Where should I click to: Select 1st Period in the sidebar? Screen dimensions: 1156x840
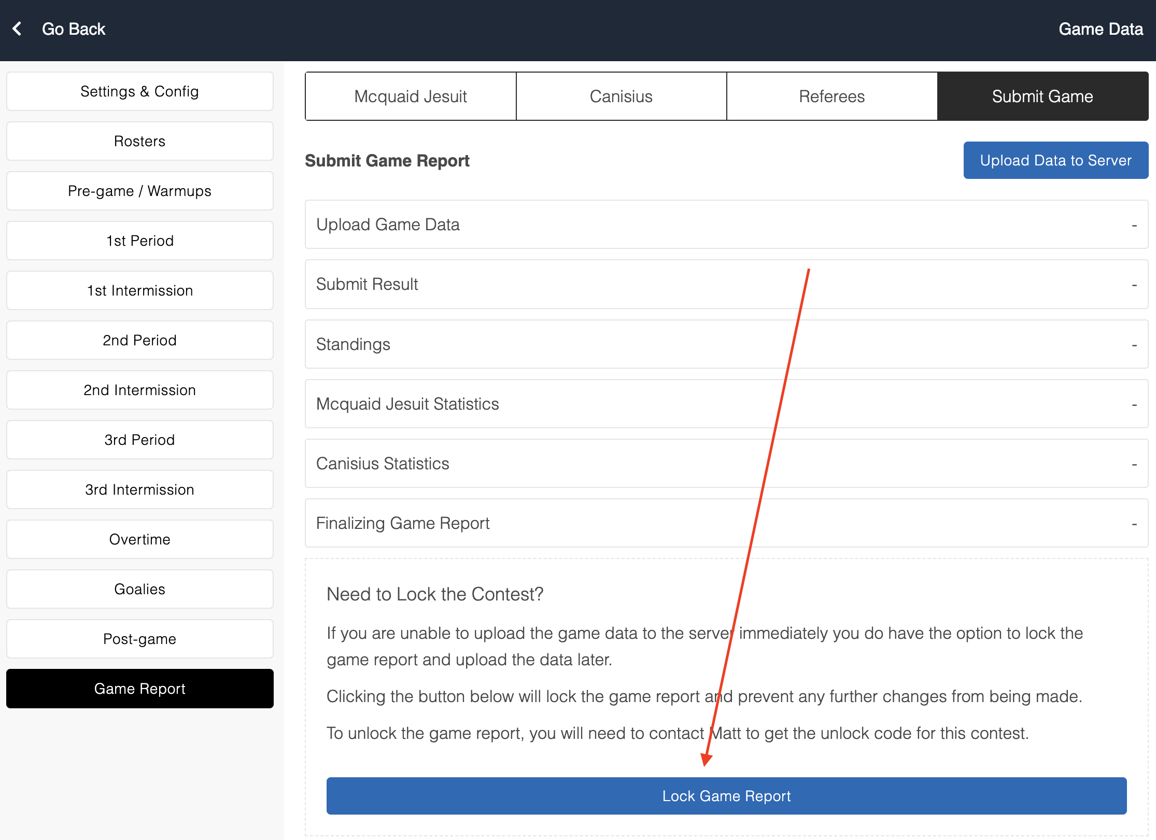(139, 241)
